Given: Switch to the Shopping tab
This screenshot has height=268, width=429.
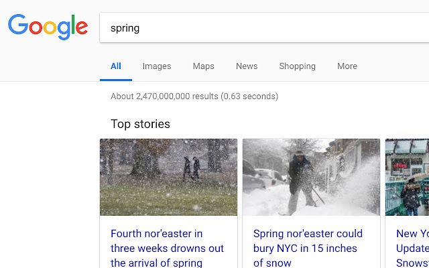Looking at the screenshot, I should coord(297,66).
